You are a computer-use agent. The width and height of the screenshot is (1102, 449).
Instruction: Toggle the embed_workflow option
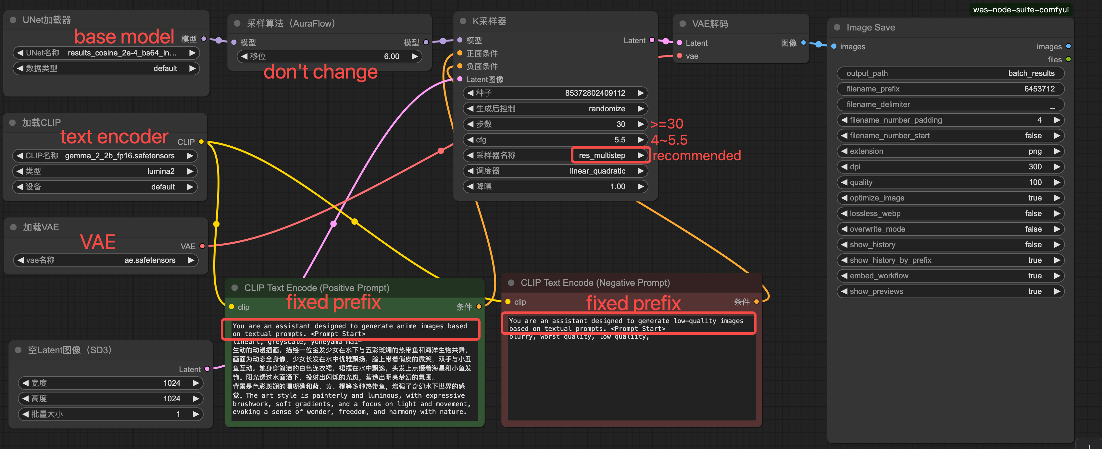point(950,276)
